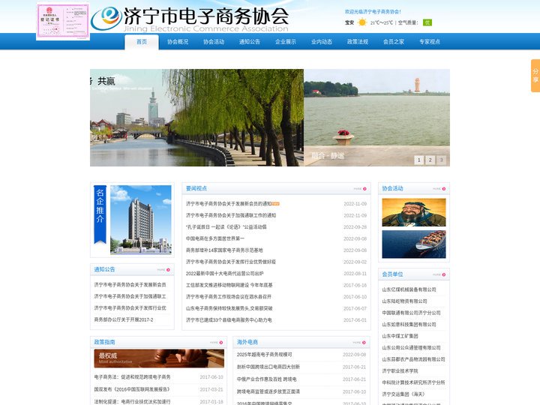Click the 要闻视点 section title

(x=196, y=188)
